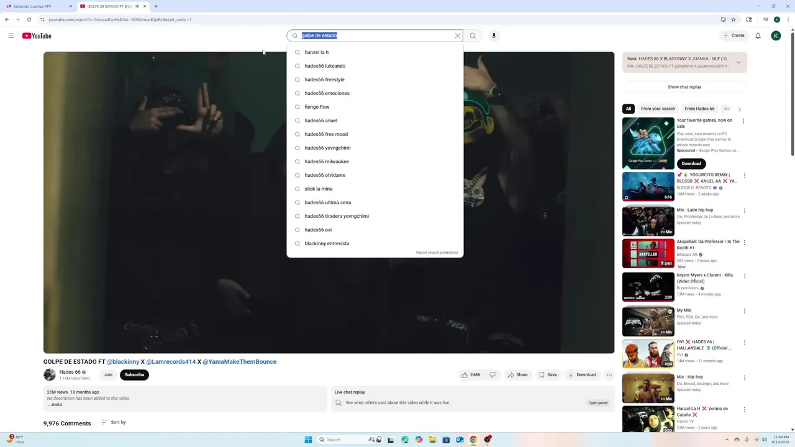
Task: Click Show chat replay
Action: coord(684,87)
